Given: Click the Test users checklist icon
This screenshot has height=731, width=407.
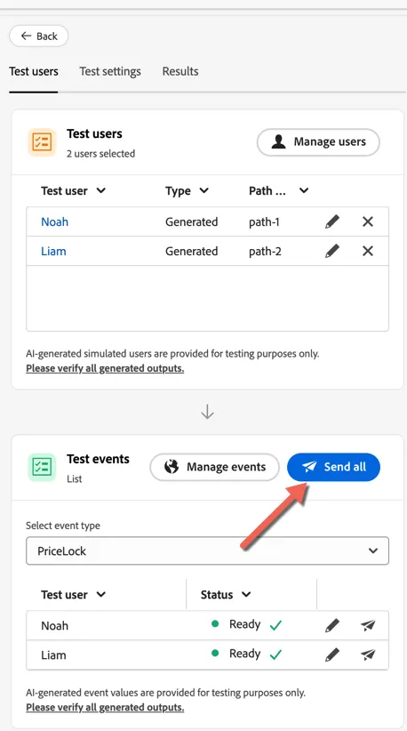Looking at the screenshot, I should pyautogui.click(x=42, y=142).
